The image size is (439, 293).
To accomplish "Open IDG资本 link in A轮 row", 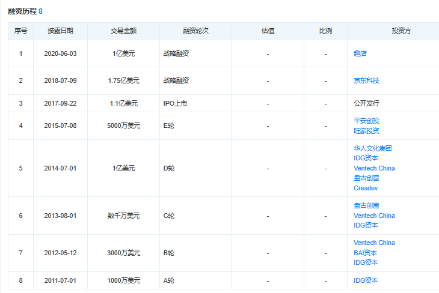I will coord(366,280).
